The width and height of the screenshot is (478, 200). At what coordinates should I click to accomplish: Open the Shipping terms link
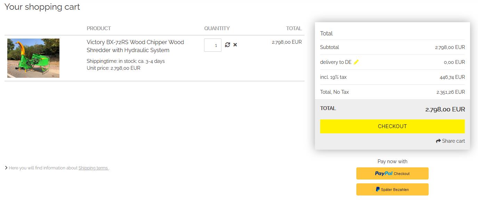[x=93, y=168]
